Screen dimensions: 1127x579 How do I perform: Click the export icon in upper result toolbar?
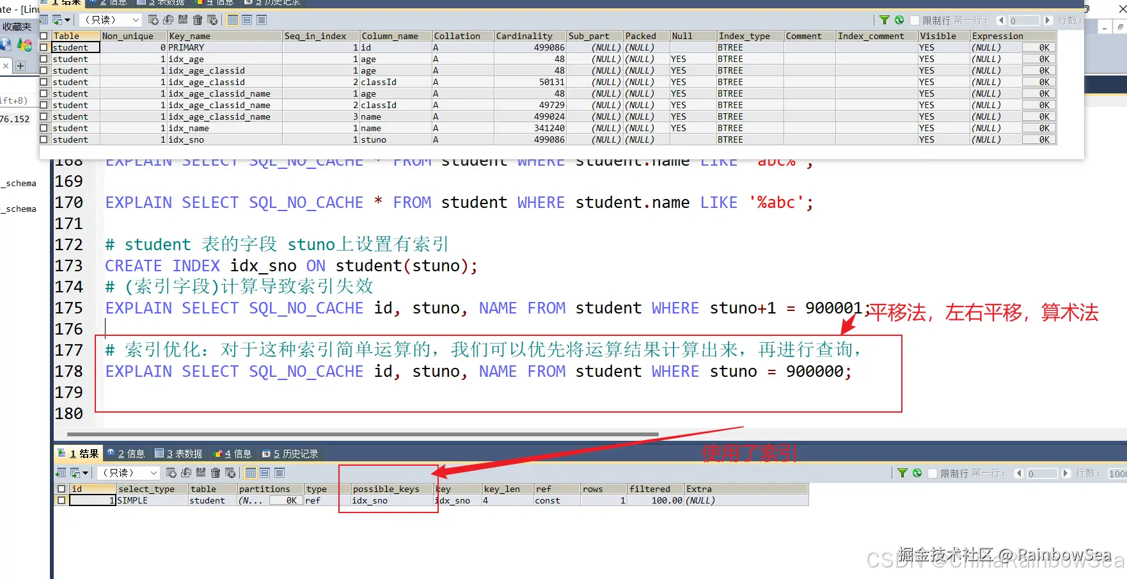[x=43, y=20]
